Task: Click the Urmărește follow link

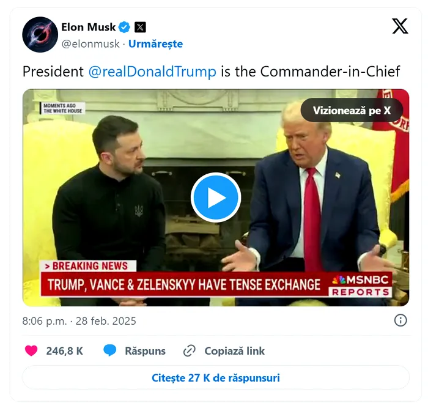Action: (155, 43)
